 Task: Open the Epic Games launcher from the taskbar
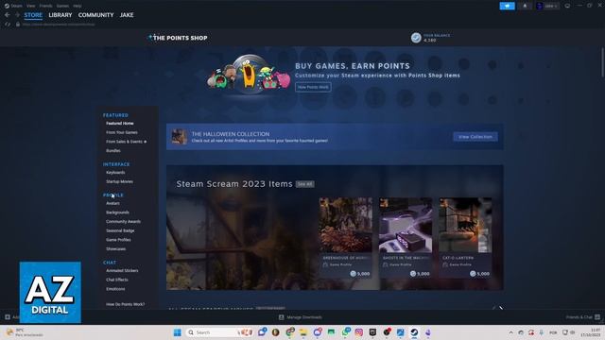(x=372, y=332)
